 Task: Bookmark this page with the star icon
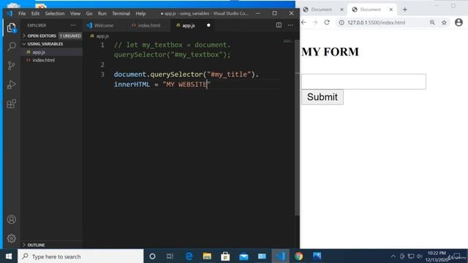point(444,23)
